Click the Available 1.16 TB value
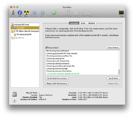Viewport: 134px width, 117px height. point(93,95)
